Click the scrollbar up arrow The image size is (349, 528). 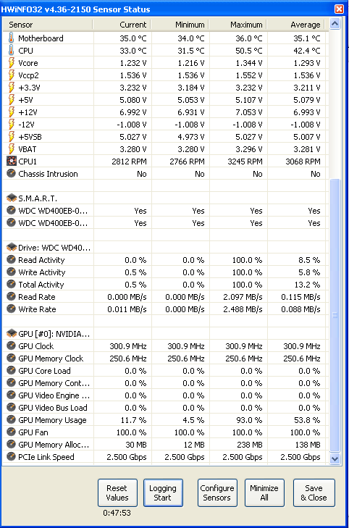coord(335,24)
